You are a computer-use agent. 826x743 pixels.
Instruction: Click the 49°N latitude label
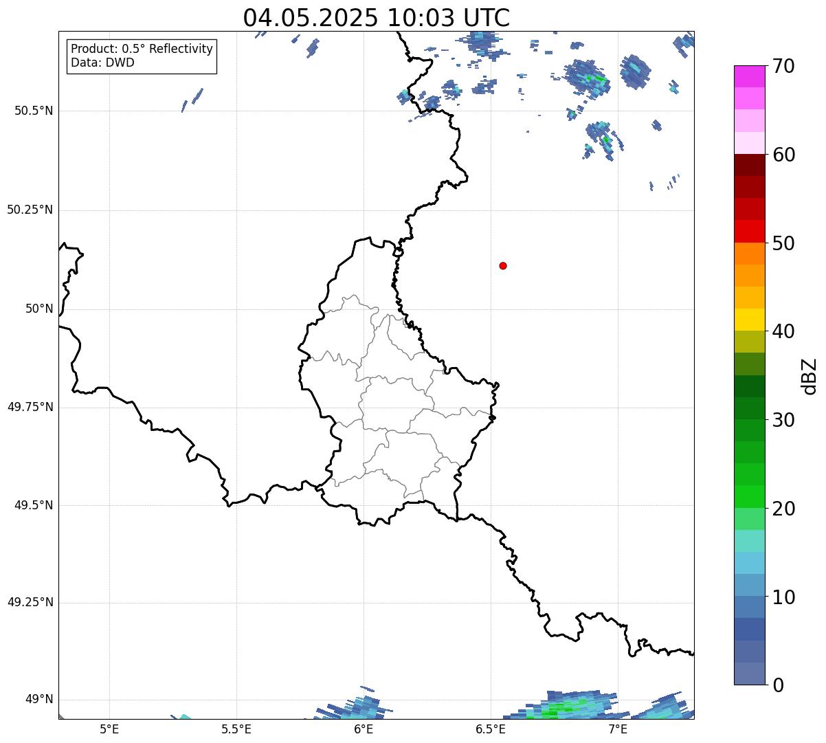(39, 699)
